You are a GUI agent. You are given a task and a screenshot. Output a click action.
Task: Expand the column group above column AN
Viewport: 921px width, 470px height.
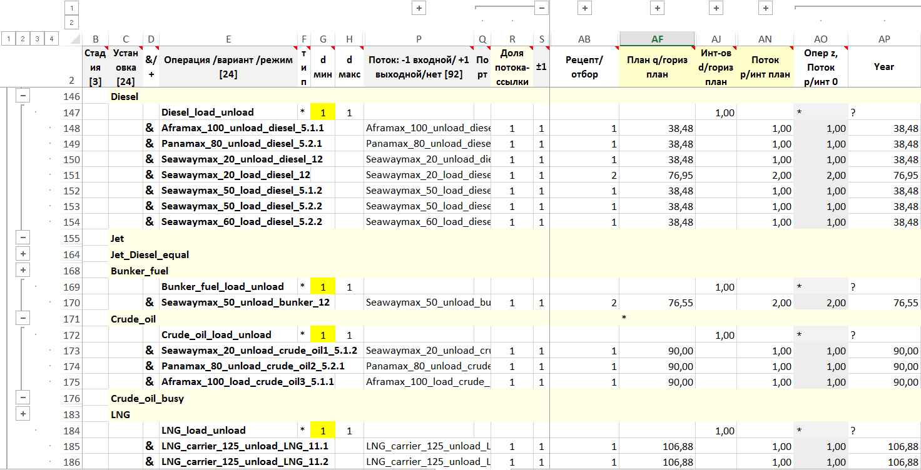click(765, 8)
